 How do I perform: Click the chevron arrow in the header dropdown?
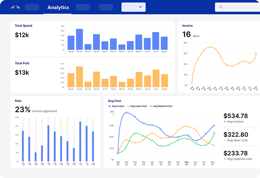[140, 7]
